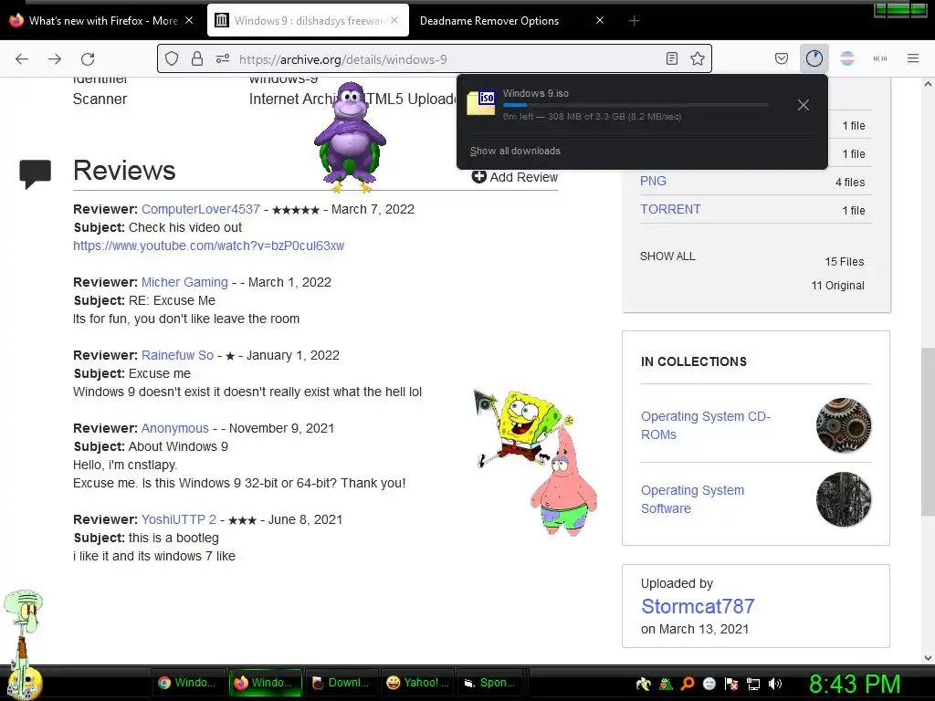Cancel the Windows 9.iso download
935x701 pixels.
pos(804,105)
